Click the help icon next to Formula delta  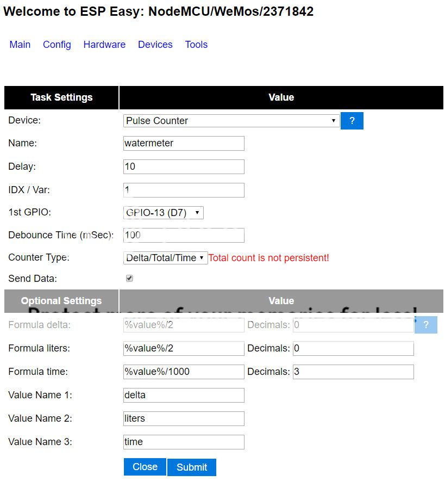(425, 325)
